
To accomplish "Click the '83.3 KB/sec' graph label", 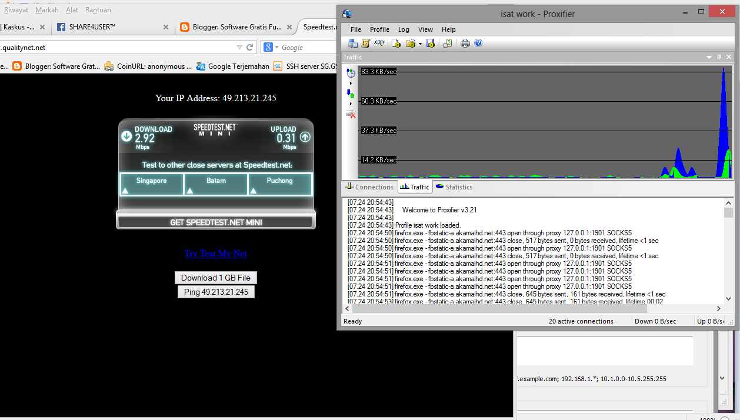I will point(379,72).
